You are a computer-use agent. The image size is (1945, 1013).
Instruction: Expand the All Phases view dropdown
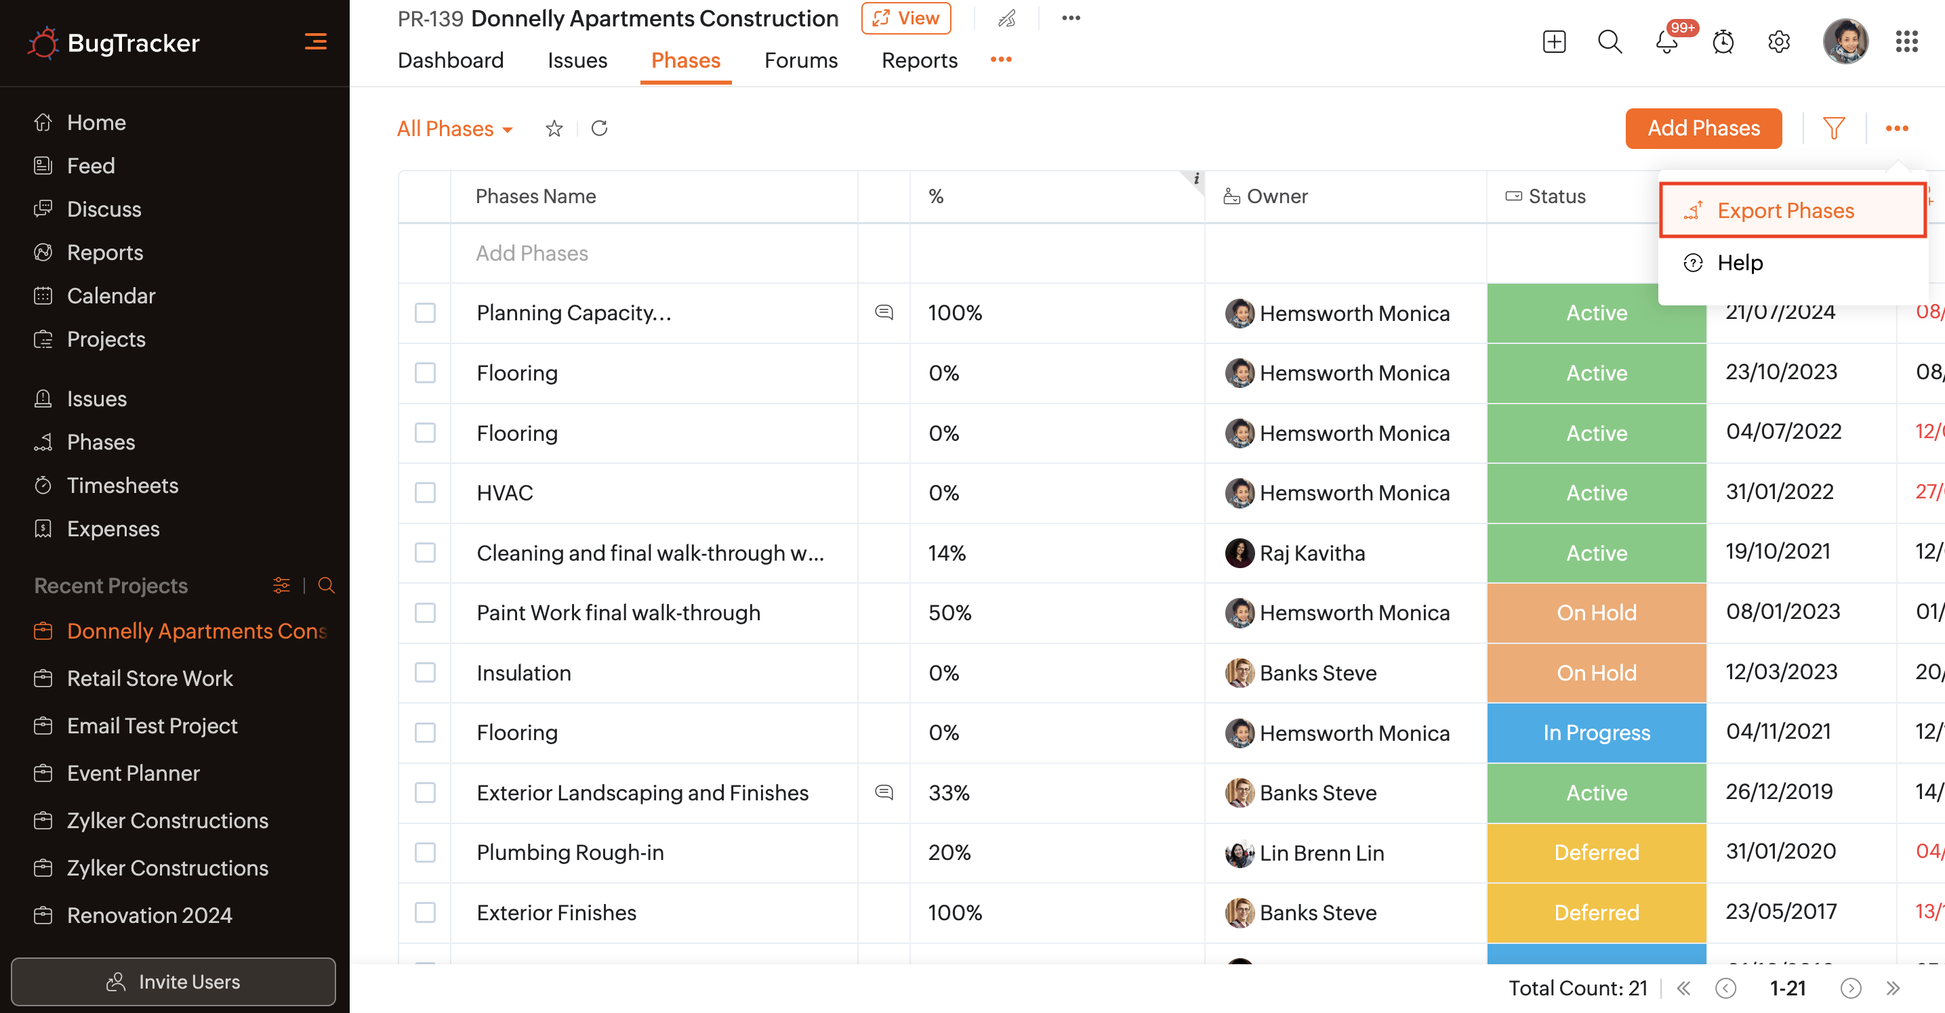[x=455, y=128]
